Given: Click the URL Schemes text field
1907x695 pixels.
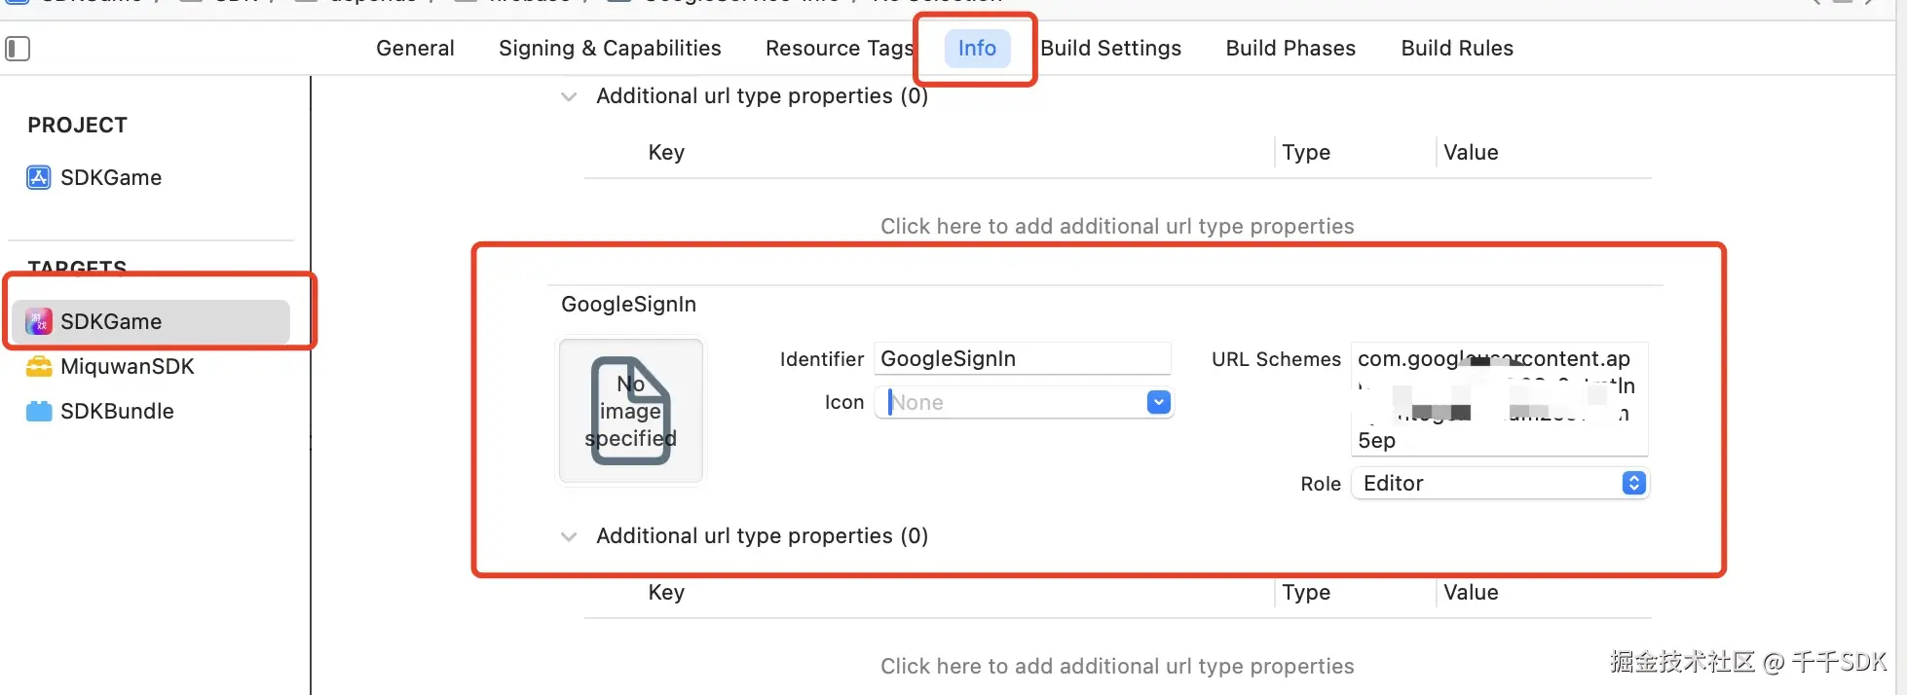Looking at the screenshot, I should pos(1498,399).
